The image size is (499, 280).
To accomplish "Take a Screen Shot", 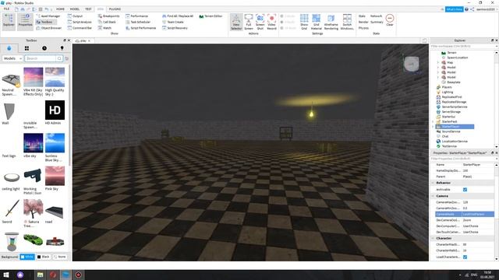I will [260, 22].
